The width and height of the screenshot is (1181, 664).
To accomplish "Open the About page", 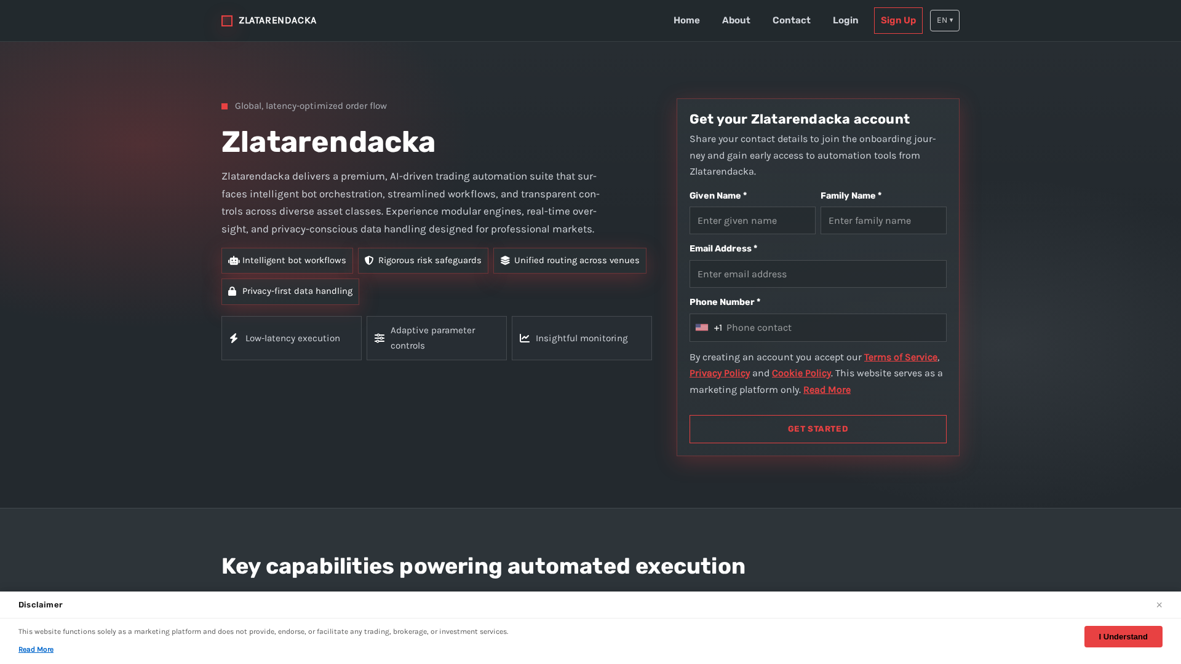I will [x=736, y=20].
